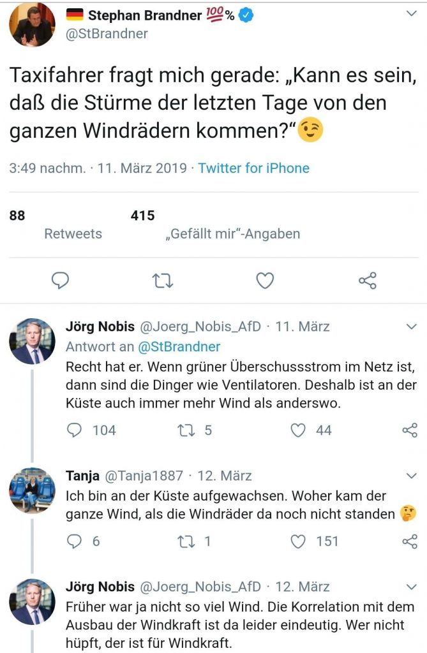Share Jörg Nobis's first reply
This screenshot has height=653, width=427.
point(410,430)
